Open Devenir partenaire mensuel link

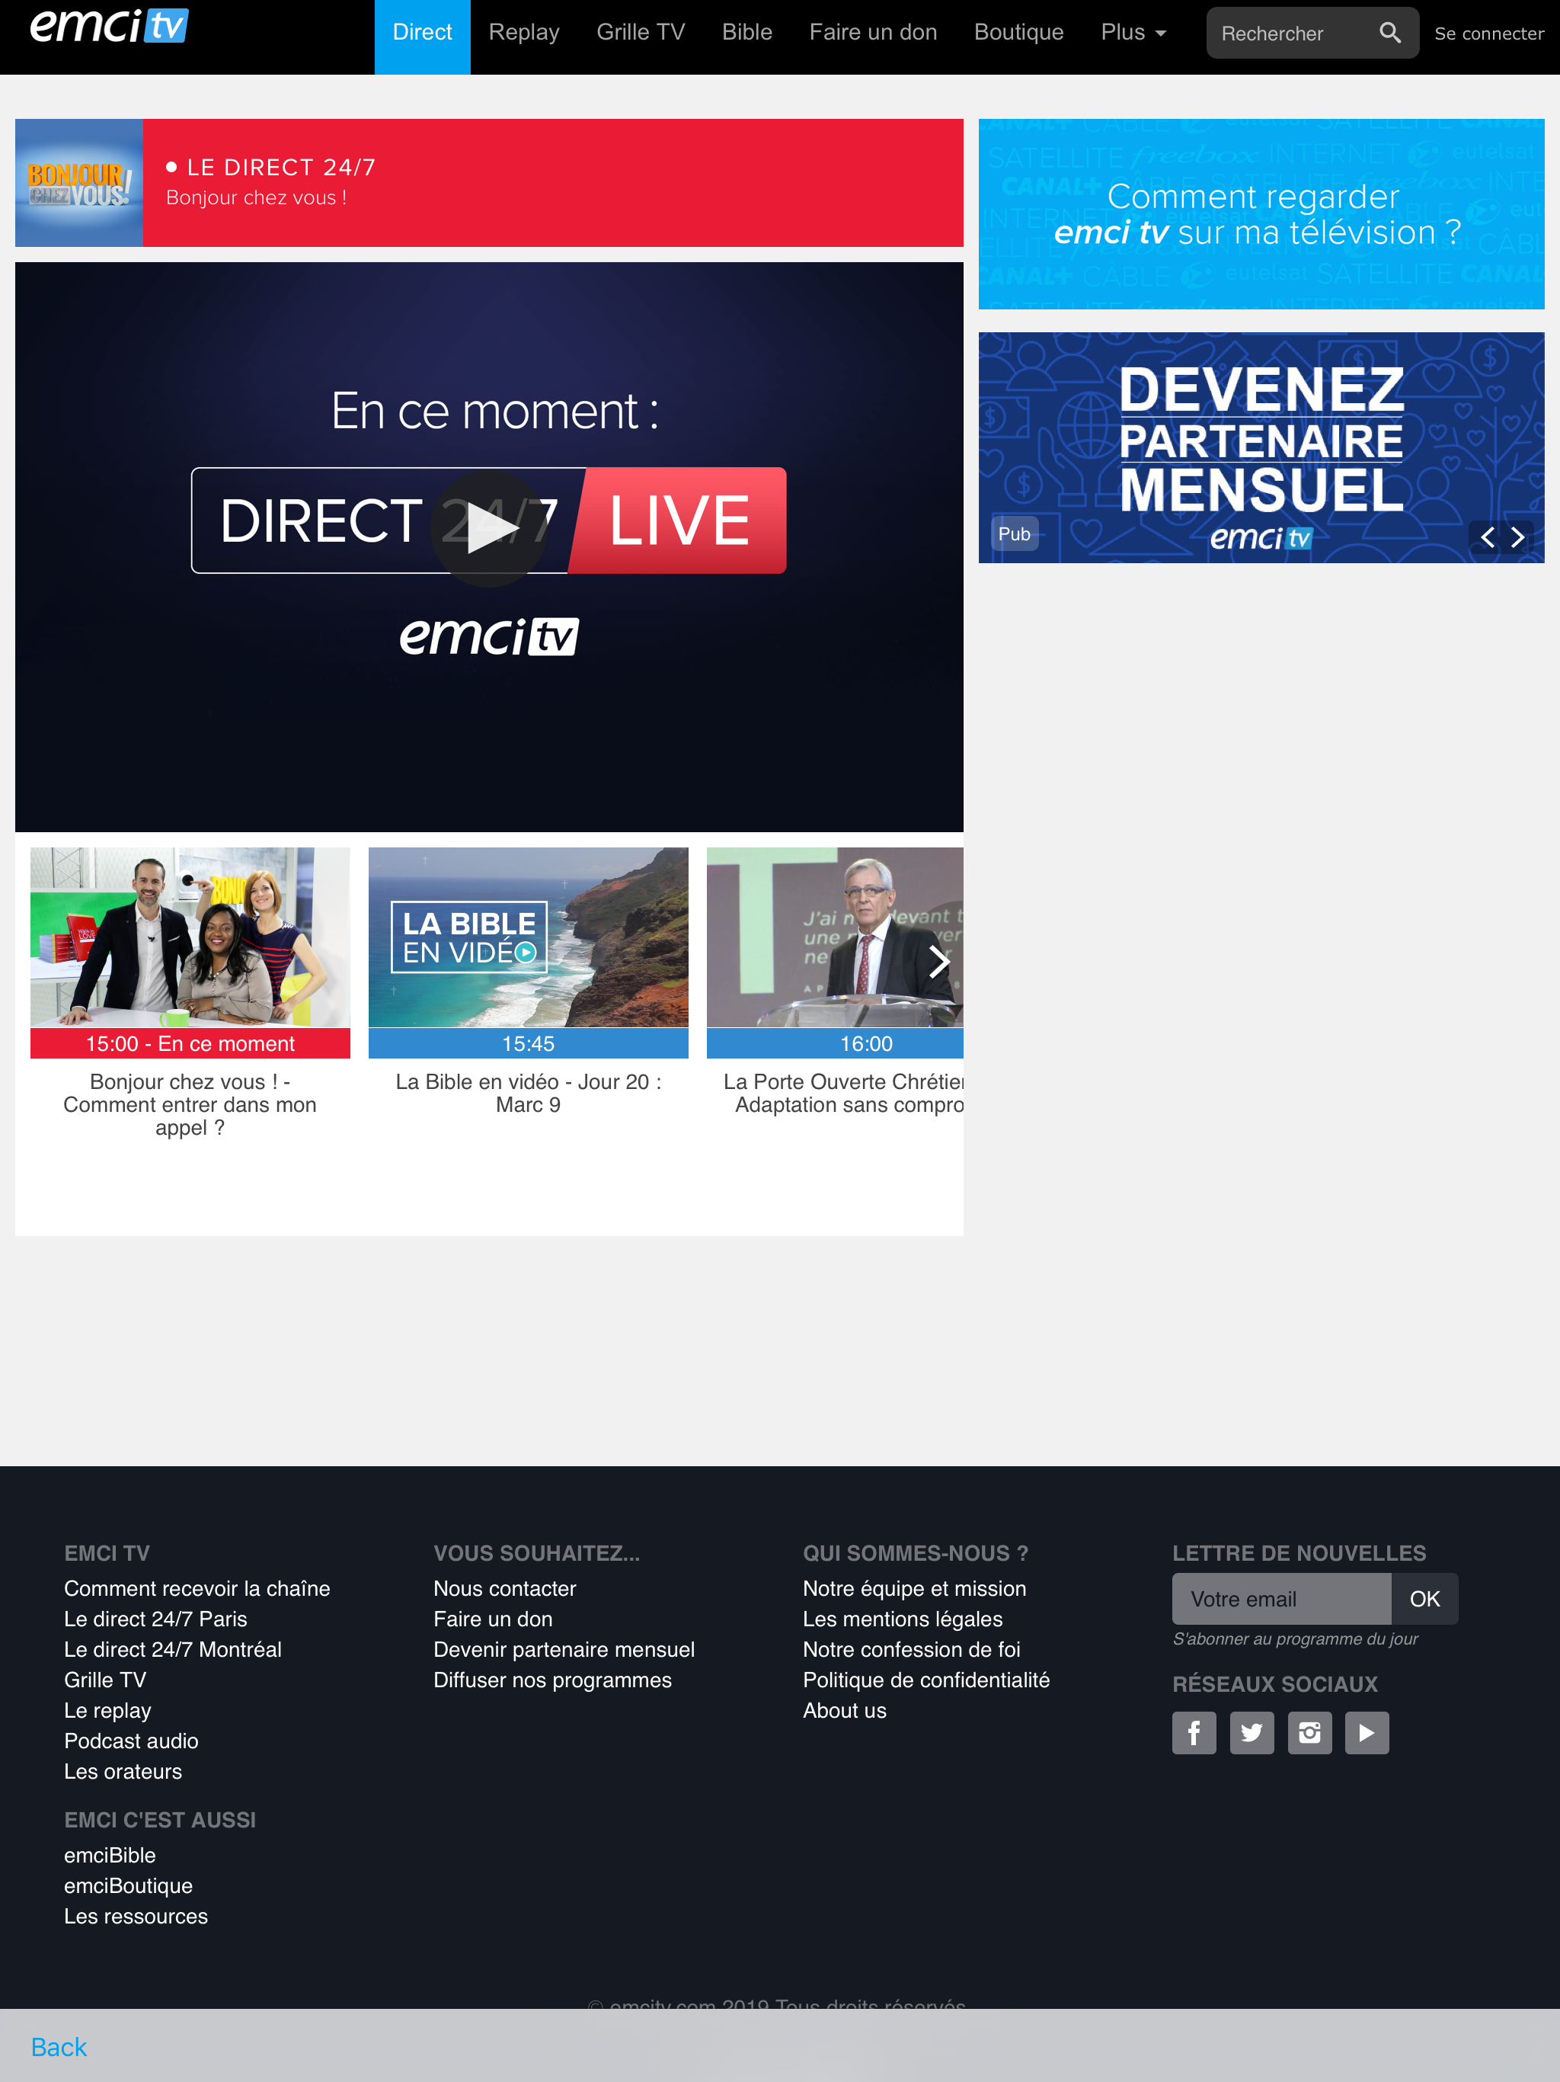point(564,1649)
